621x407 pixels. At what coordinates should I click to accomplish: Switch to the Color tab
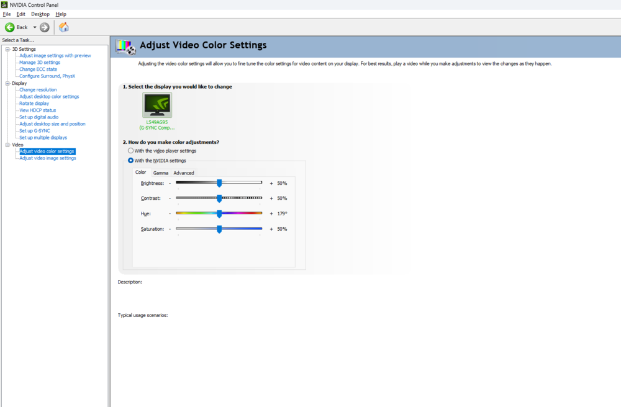tap(140, 172)
